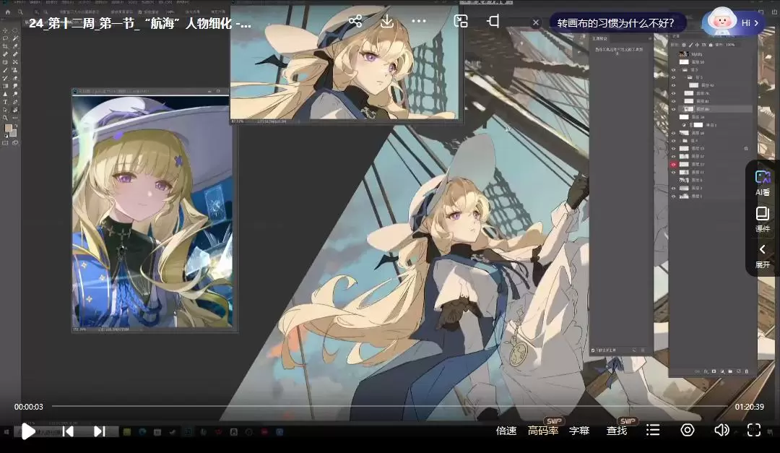Open the 查找 search feature
This screenshot has width=780, height=453.
click(x=617, y=431)
